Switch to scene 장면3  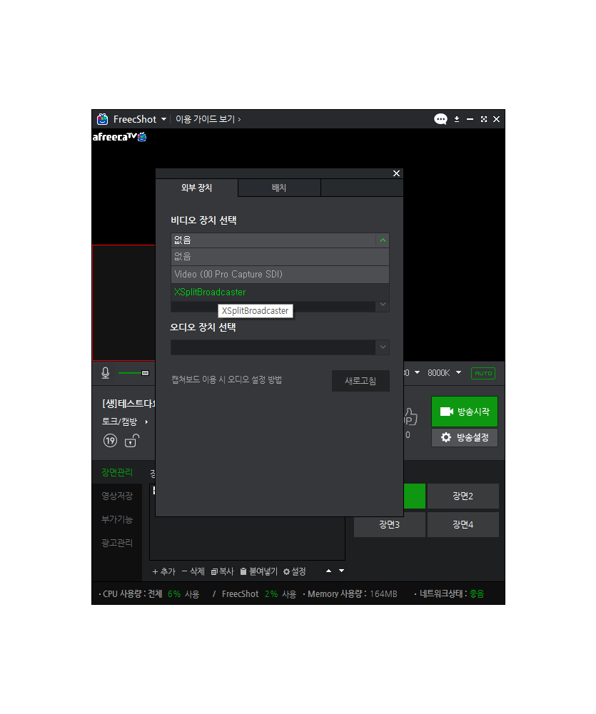390,524
